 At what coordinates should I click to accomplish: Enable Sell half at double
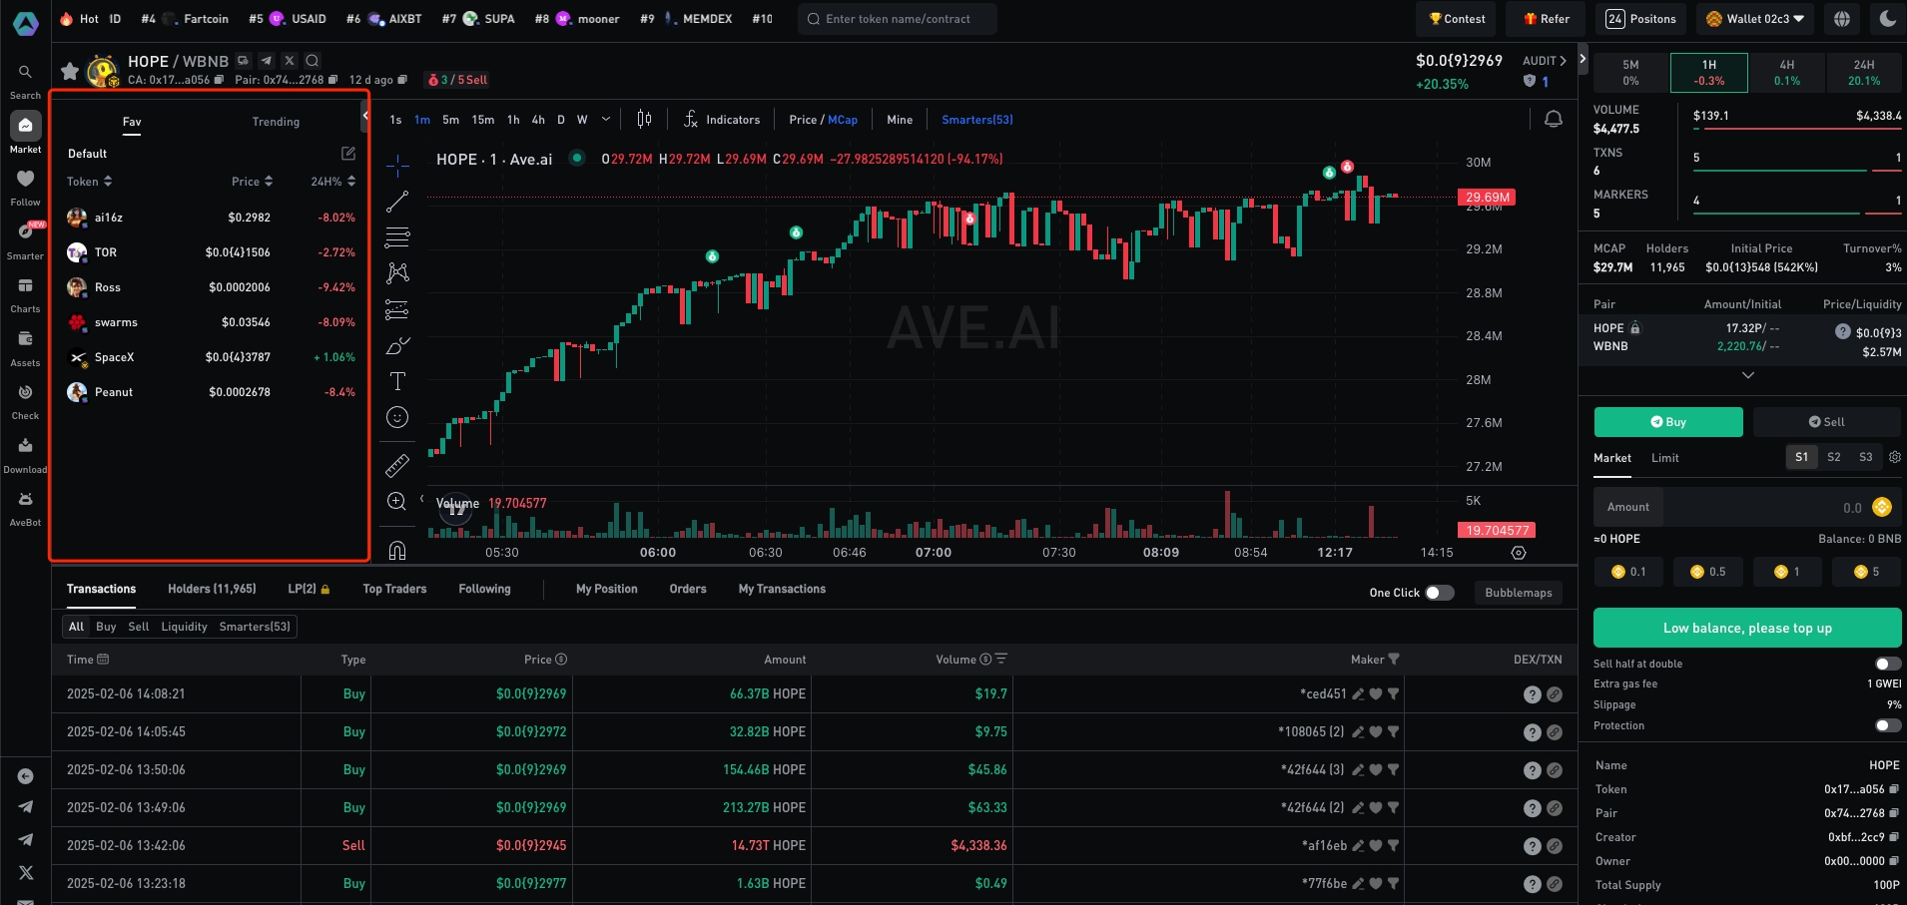point(1887,664)
